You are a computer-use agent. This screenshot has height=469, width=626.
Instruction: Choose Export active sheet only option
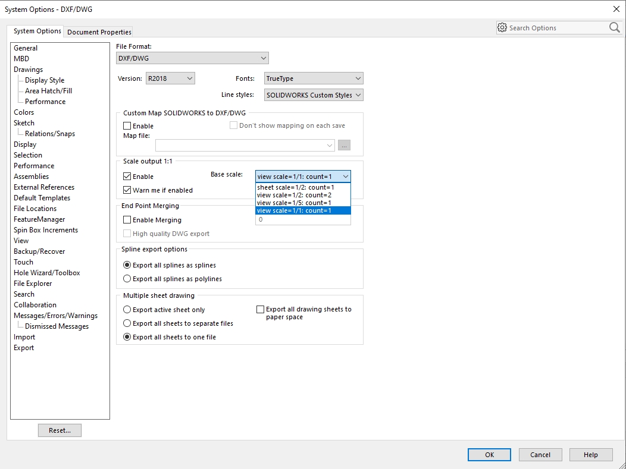coord(127,310)
